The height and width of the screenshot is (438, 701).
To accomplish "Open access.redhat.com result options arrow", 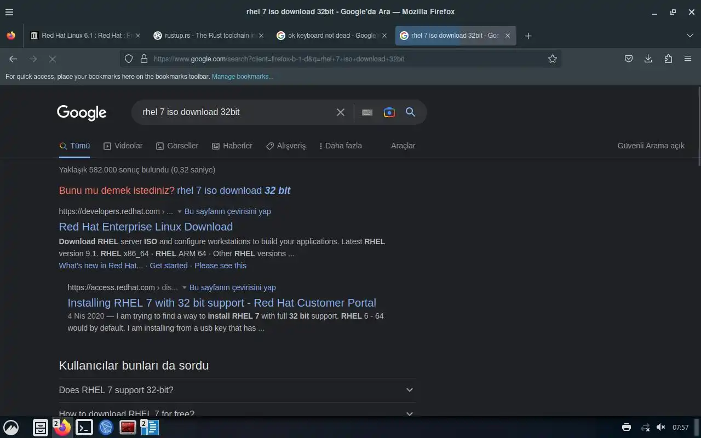I will (x=184, y=287).
